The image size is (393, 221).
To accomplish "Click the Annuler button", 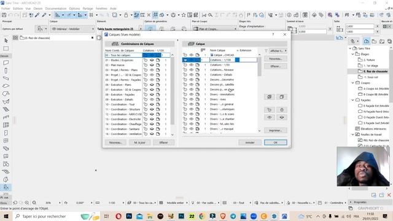I will (250, 142).
